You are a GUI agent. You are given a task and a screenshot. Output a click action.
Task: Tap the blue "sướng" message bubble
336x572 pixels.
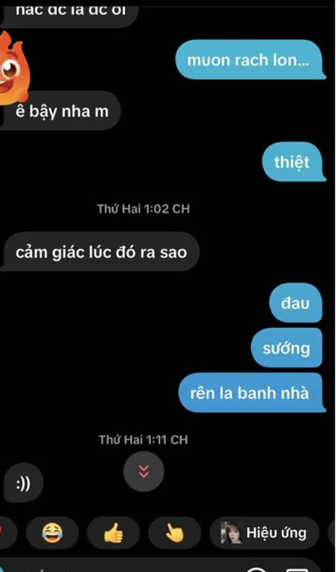287,347
